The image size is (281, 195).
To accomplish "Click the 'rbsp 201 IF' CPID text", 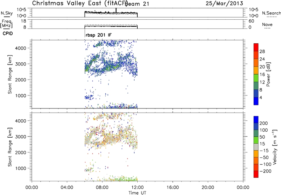I will (99, 35).
